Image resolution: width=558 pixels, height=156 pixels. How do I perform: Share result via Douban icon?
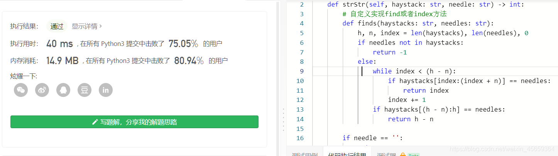(85, 90)
